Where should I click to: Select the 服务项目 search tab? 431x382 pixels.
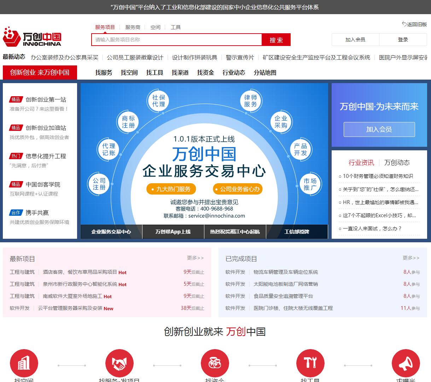105,27
